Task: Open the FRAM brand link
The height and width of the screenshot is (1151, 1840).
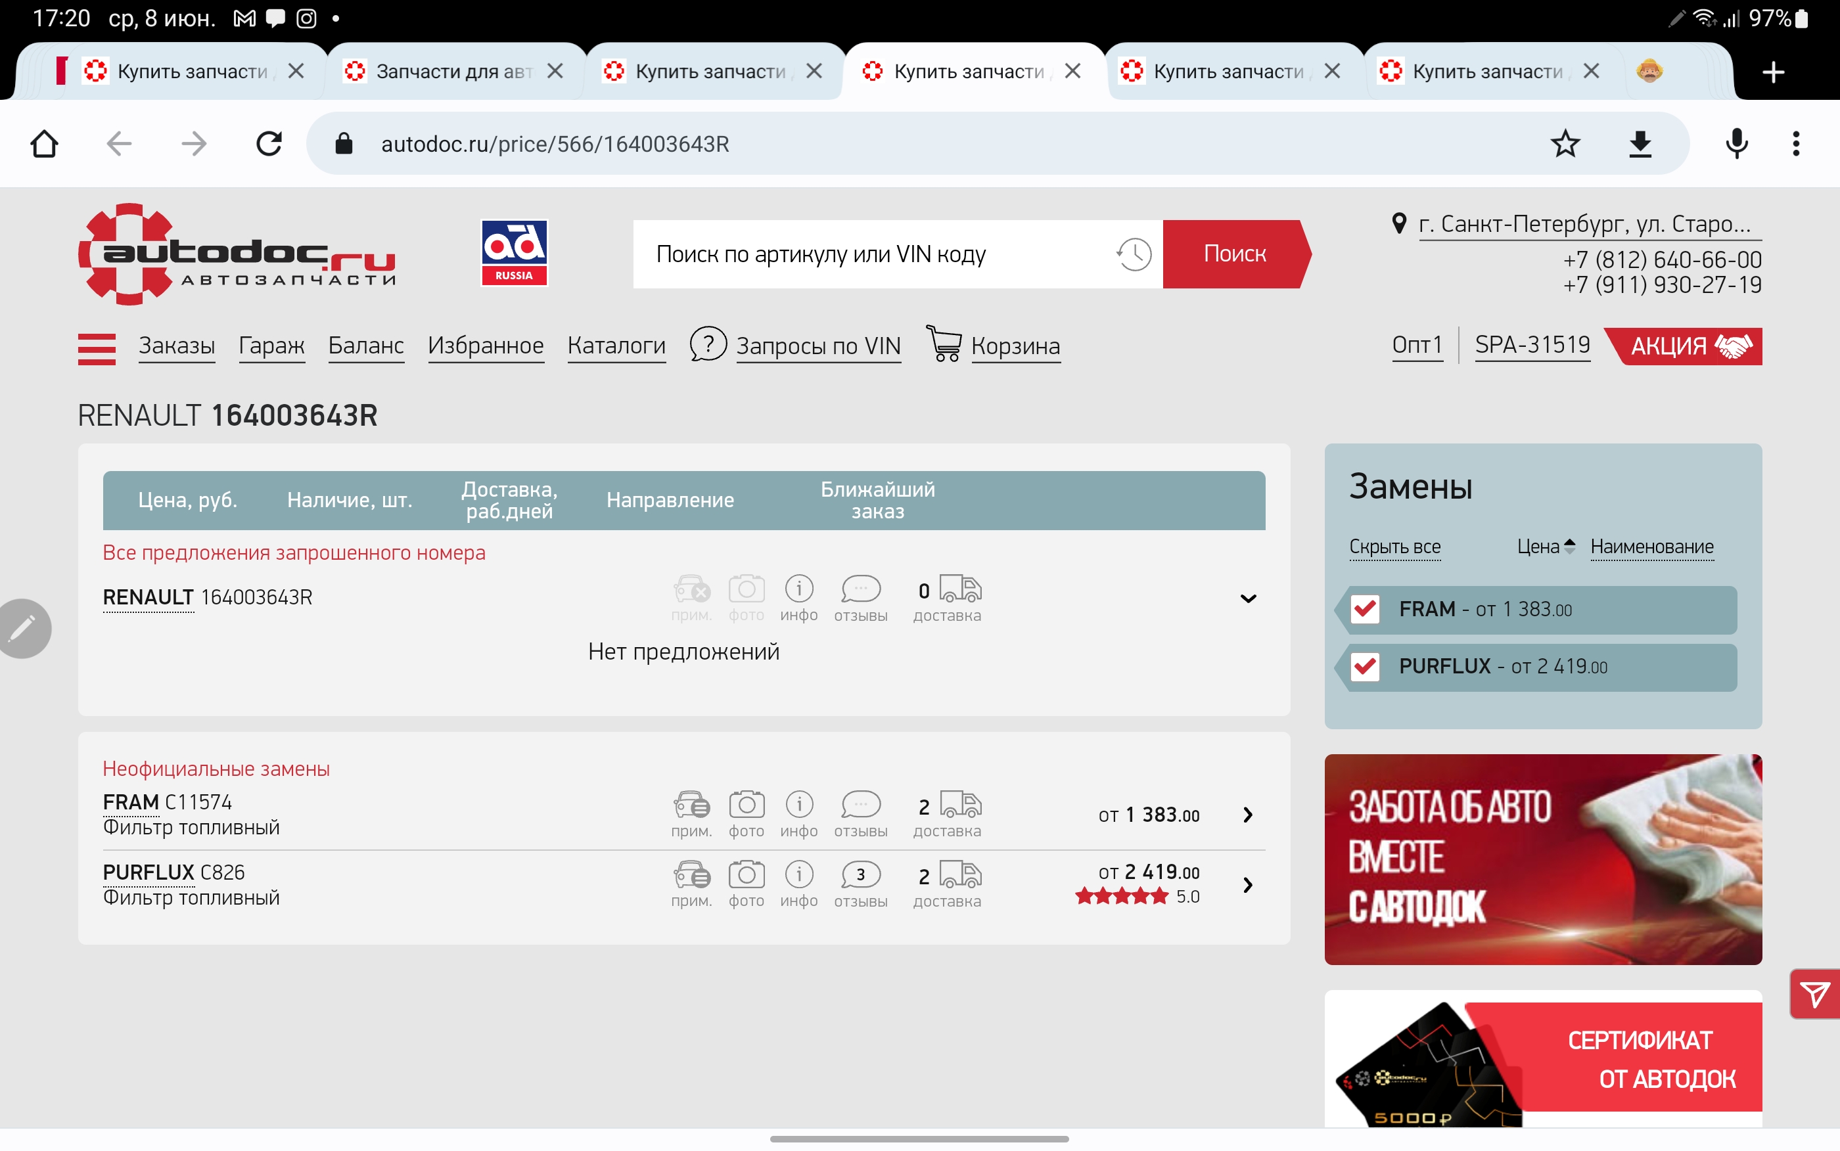Action: [131, 801]
